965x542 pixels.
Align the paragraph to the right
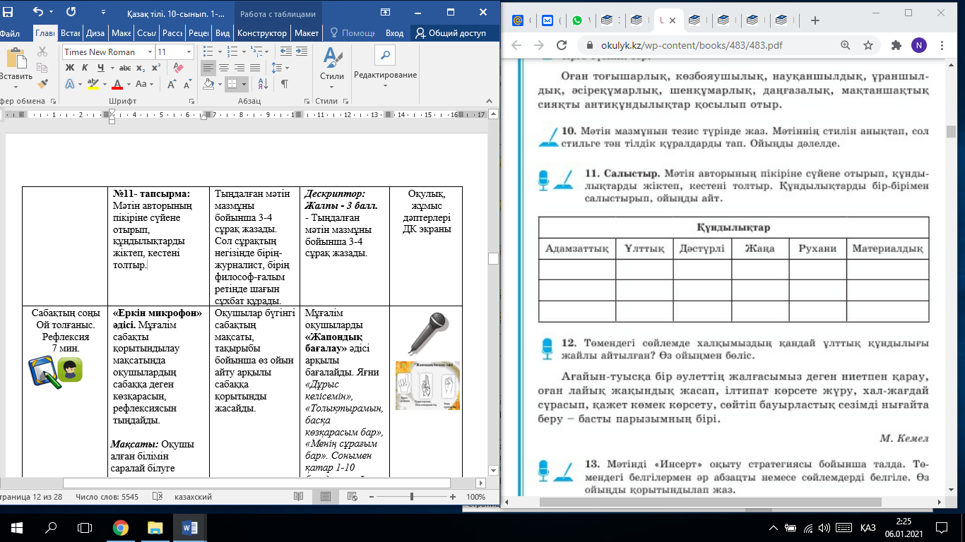coord(240,68)
